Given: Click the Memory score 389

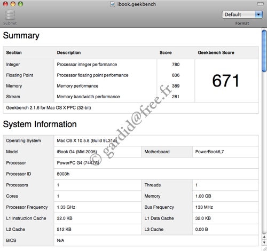Looking at the screenshot, I should [176, 86].
